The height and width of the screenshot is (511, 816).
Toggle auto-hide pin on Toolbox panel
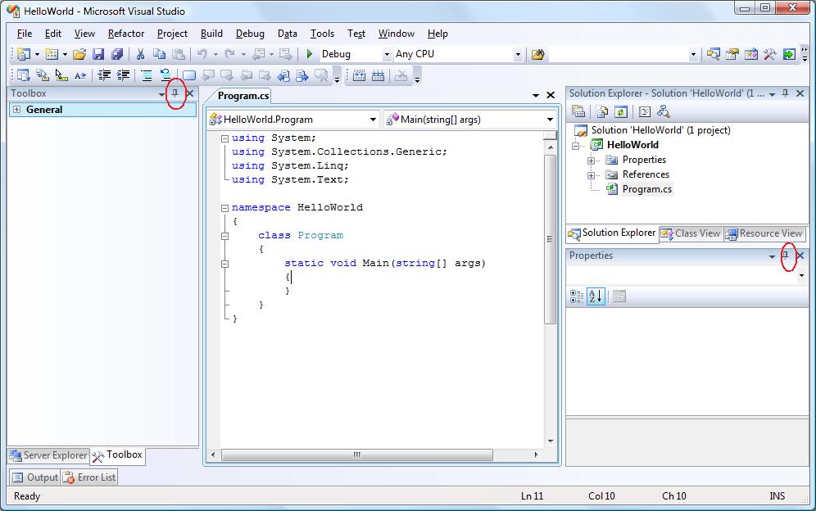point(175,93)
